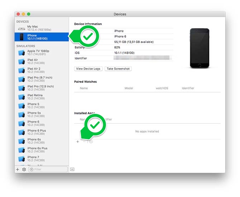Click the black iPhone icon in the selected row

(21, 37)
